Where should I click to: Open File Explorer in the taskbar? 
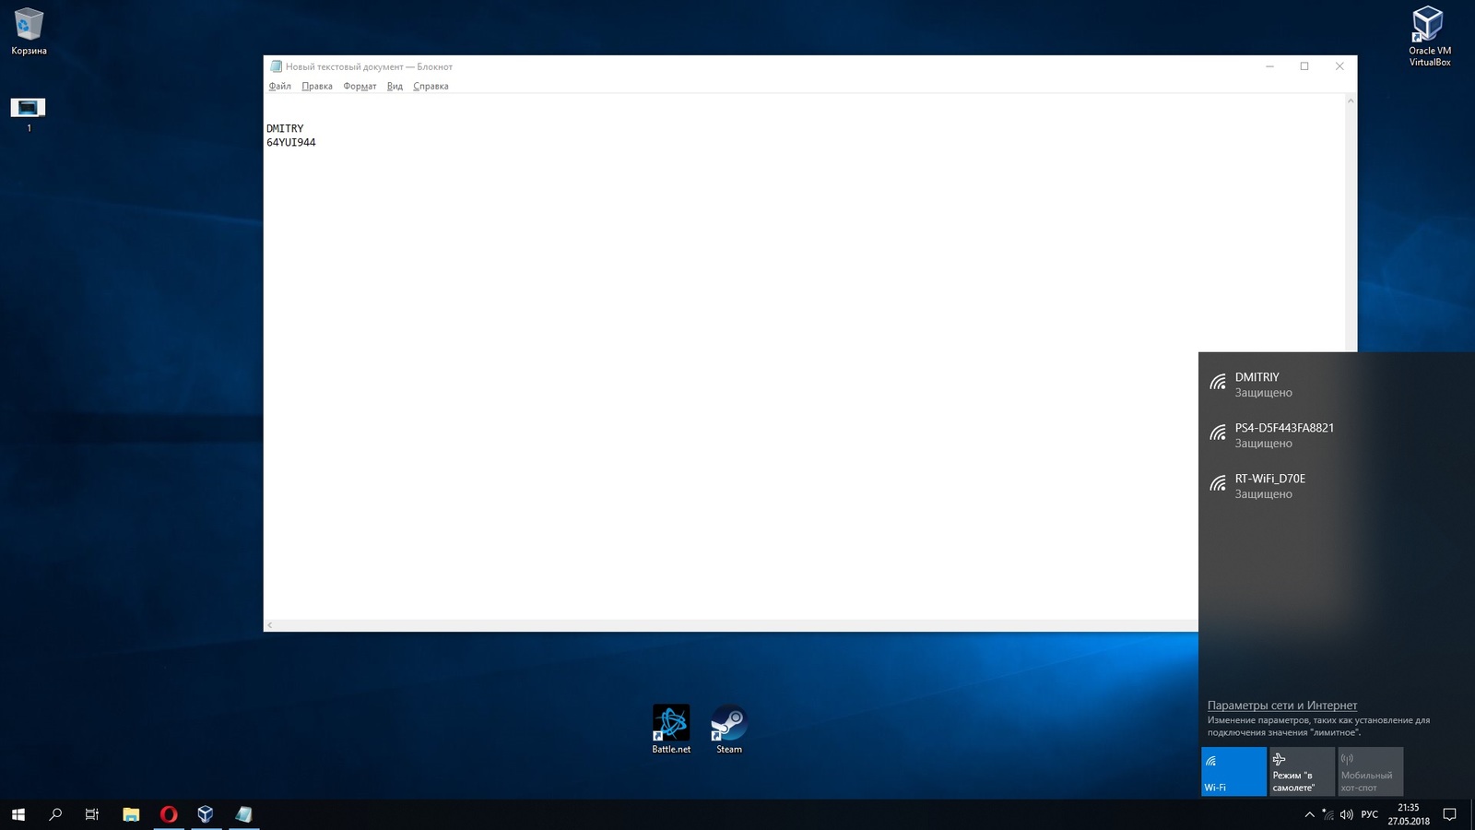pyautogui.click(x=131, y=814)
